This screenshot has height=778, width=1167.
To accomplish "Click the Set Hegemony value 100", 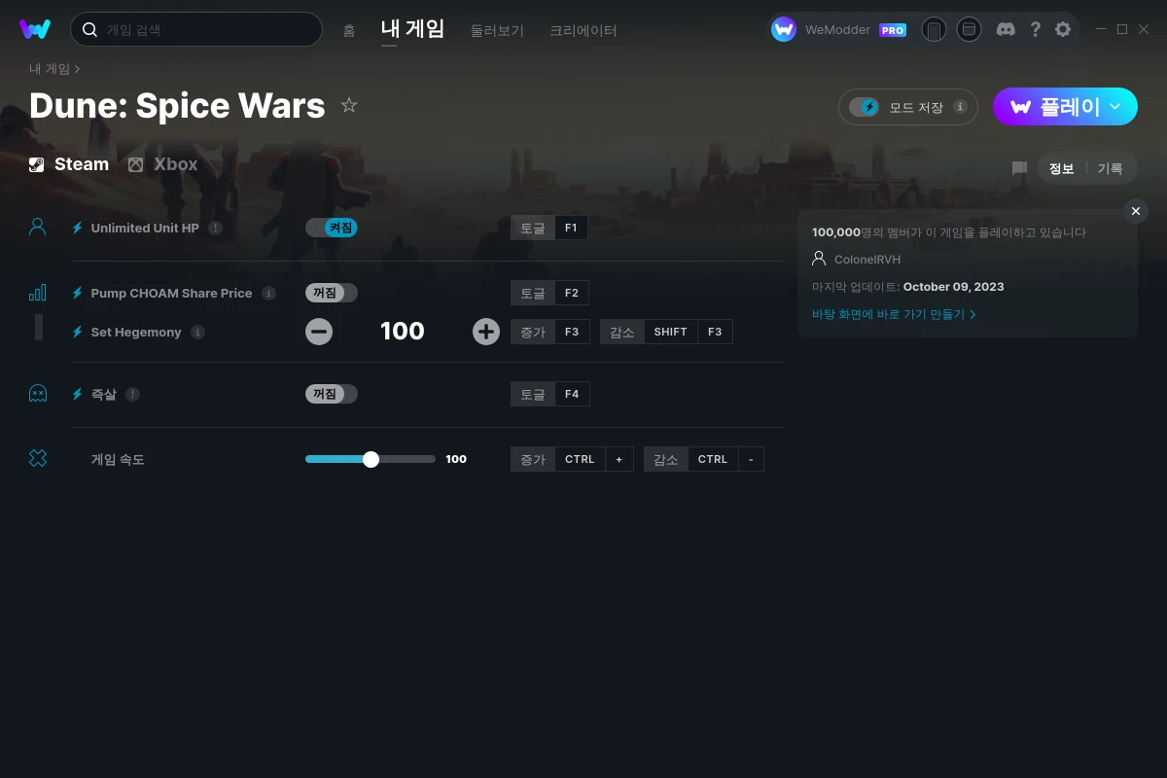I will click(403, 332).
